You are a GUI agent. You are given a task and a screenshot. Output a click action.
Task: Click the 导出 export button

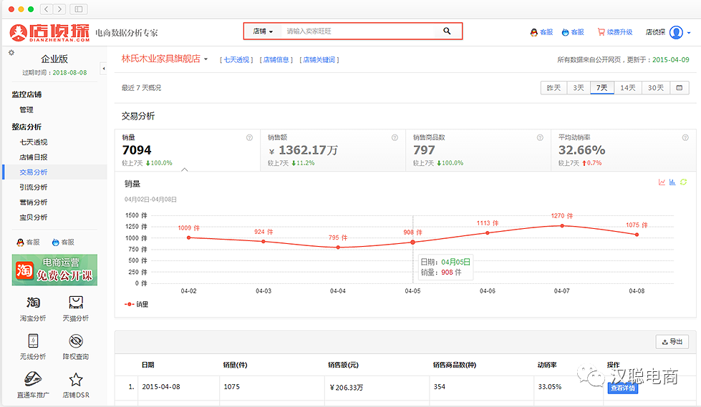coord(672,342)
